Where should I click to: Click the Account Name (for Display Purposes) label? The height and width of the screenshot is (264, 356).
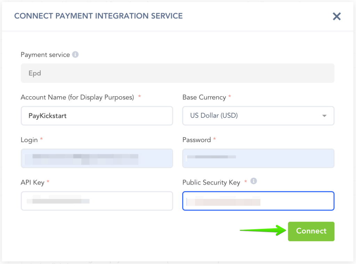tap(77, 97)
